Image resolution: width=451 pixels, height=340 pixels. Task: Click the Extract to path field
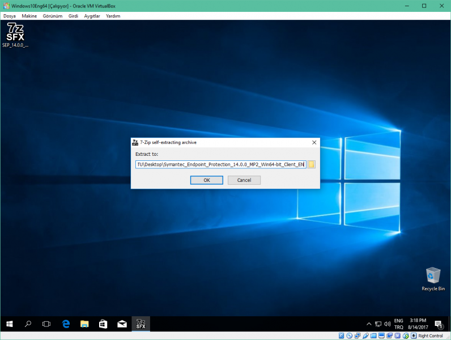tap(220, 164)
